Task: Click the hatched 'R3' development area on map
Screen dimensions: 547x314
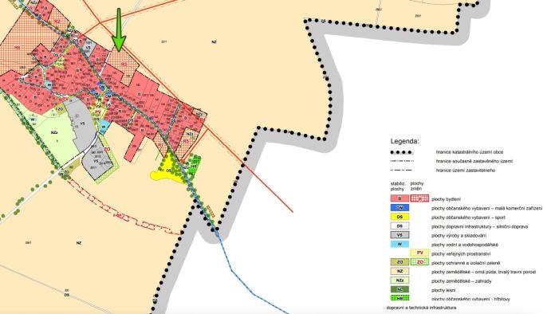Action: [123, 65]
